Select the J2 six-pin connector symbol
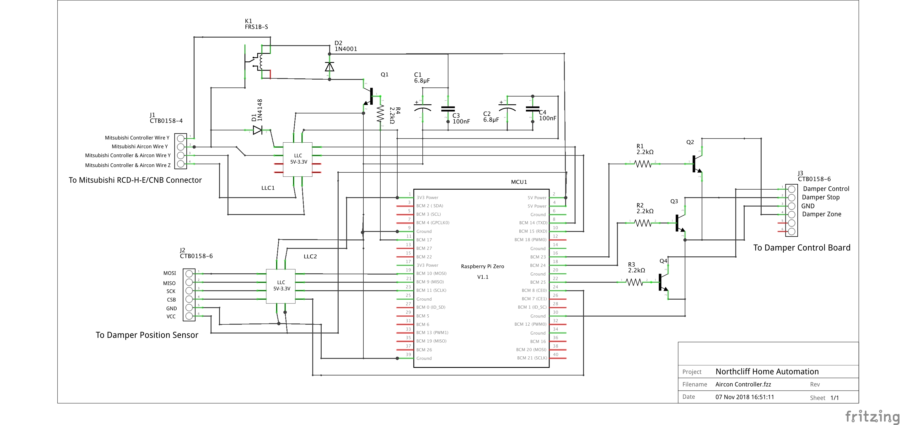This screenshot has width=900, height=425. pyautogui.click(x=189, y=295)
